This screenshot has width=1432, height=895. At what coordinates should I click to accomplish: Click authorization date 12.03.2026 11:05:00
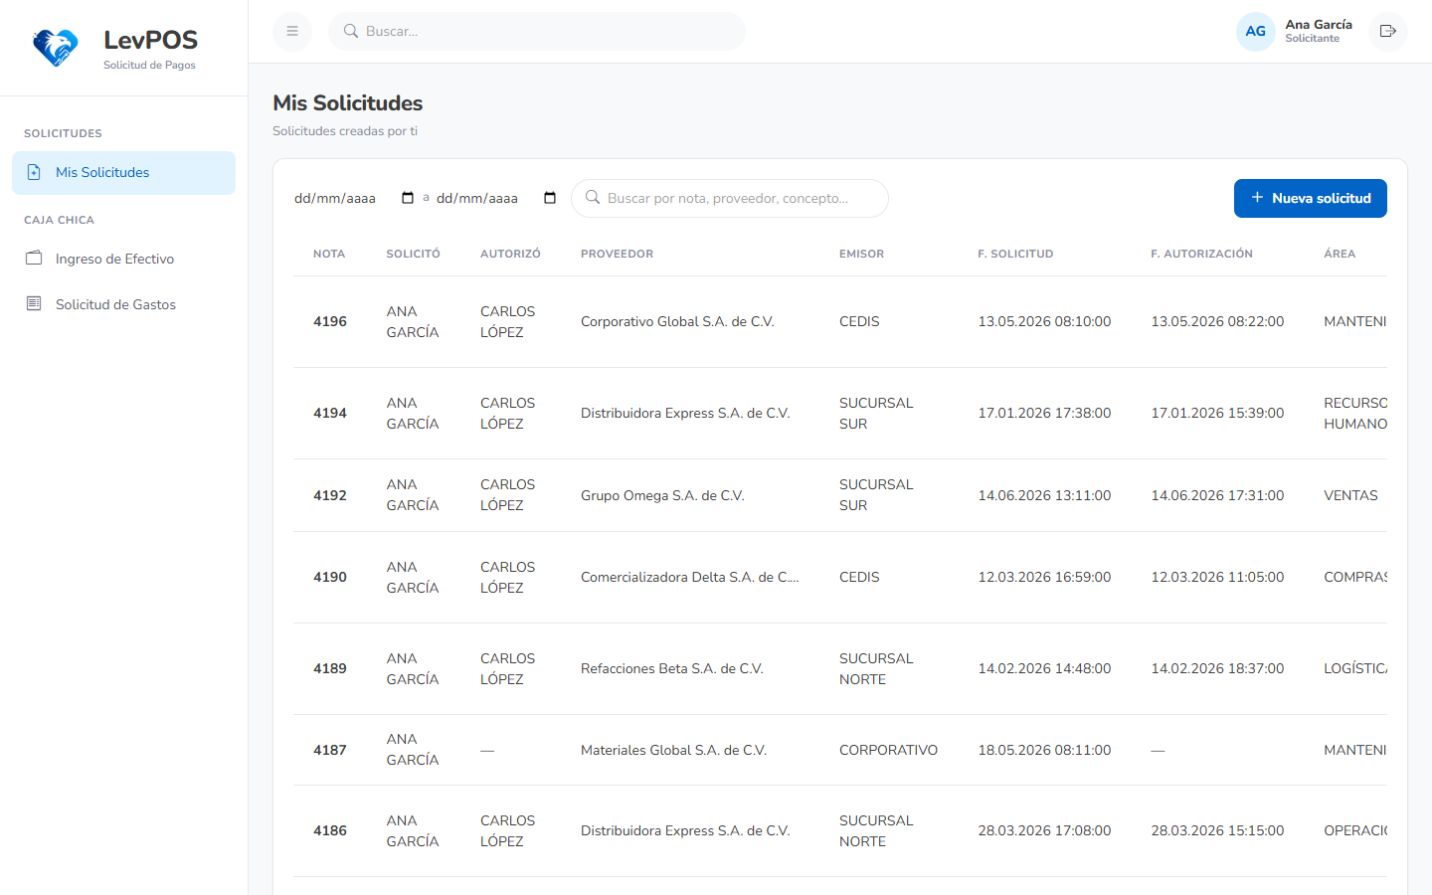[1217, 577]
